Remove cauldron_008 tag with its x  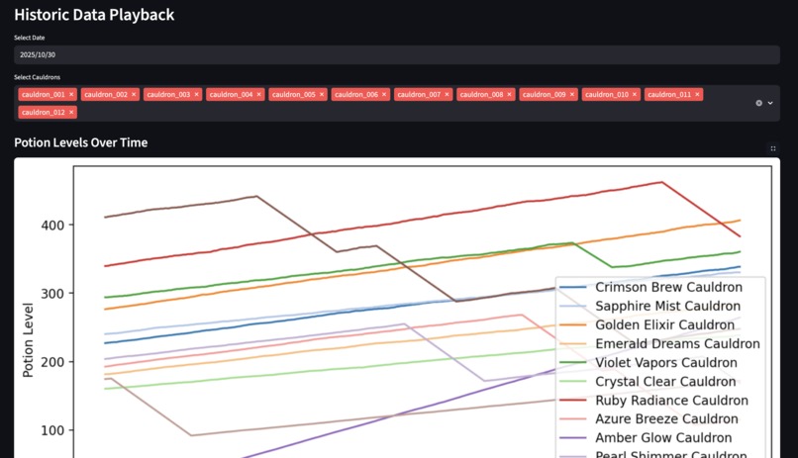point(510,95)
